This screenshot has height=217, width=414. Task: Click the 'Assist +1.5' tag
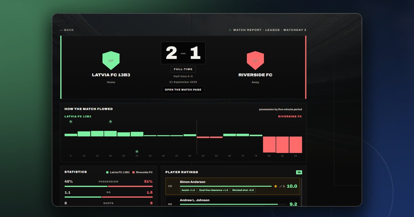tap(188, 190)
